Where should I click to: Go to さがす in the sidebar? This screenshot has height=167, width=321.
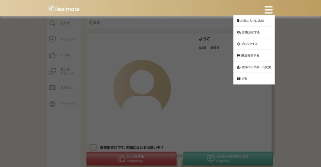click(x=65, y=23)
